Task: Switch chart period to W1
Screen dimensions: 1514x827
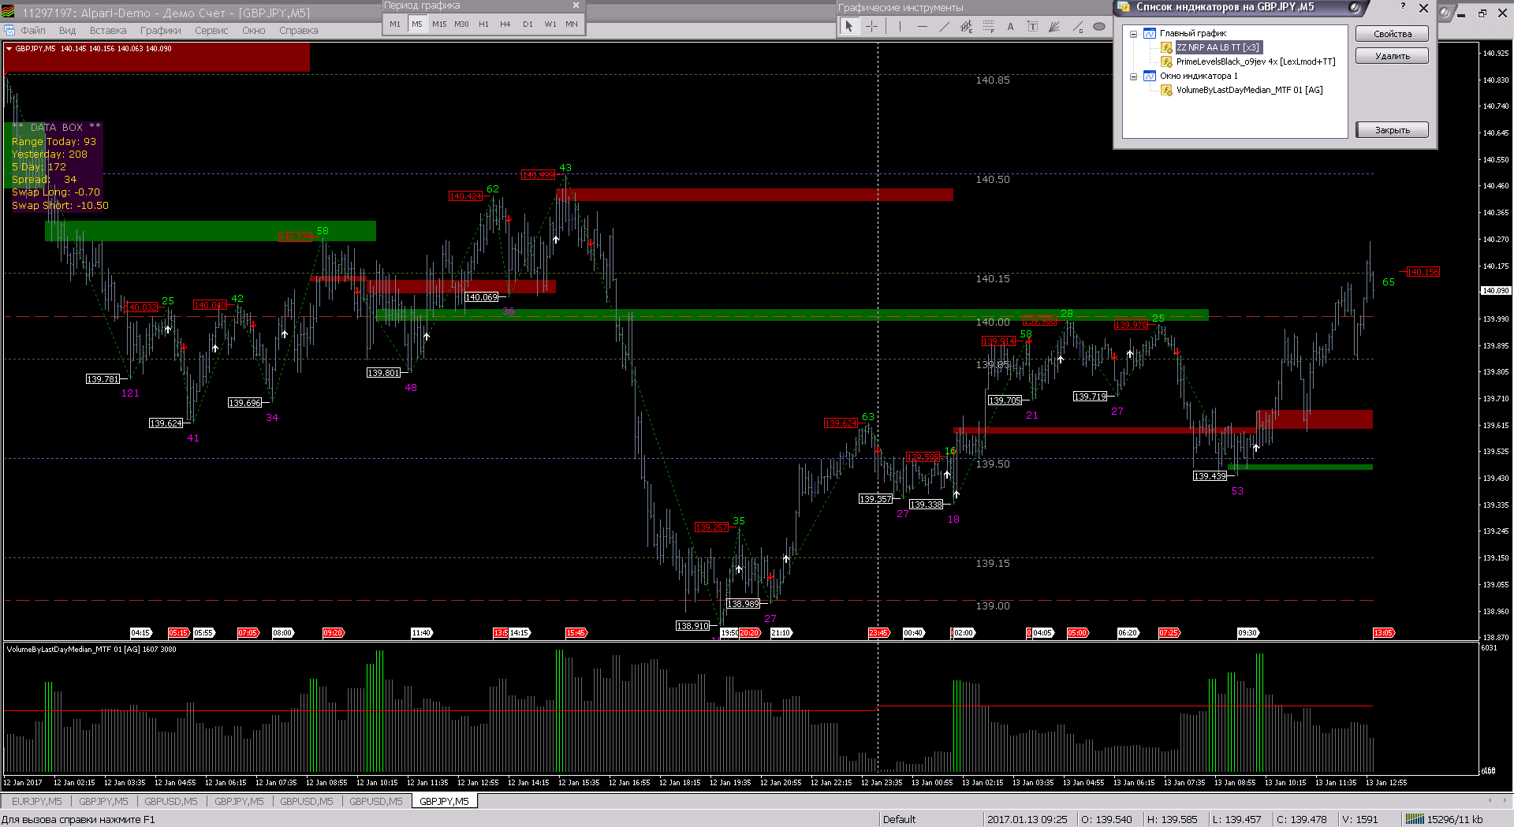Action: (x=550, y=24)
